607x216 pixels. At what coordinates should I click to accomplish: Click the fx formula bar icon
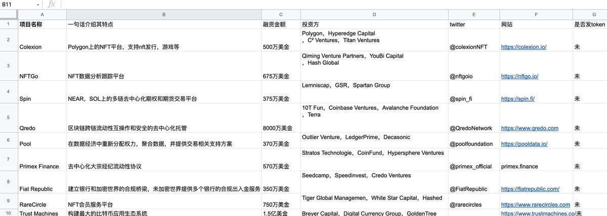point(51,4)
